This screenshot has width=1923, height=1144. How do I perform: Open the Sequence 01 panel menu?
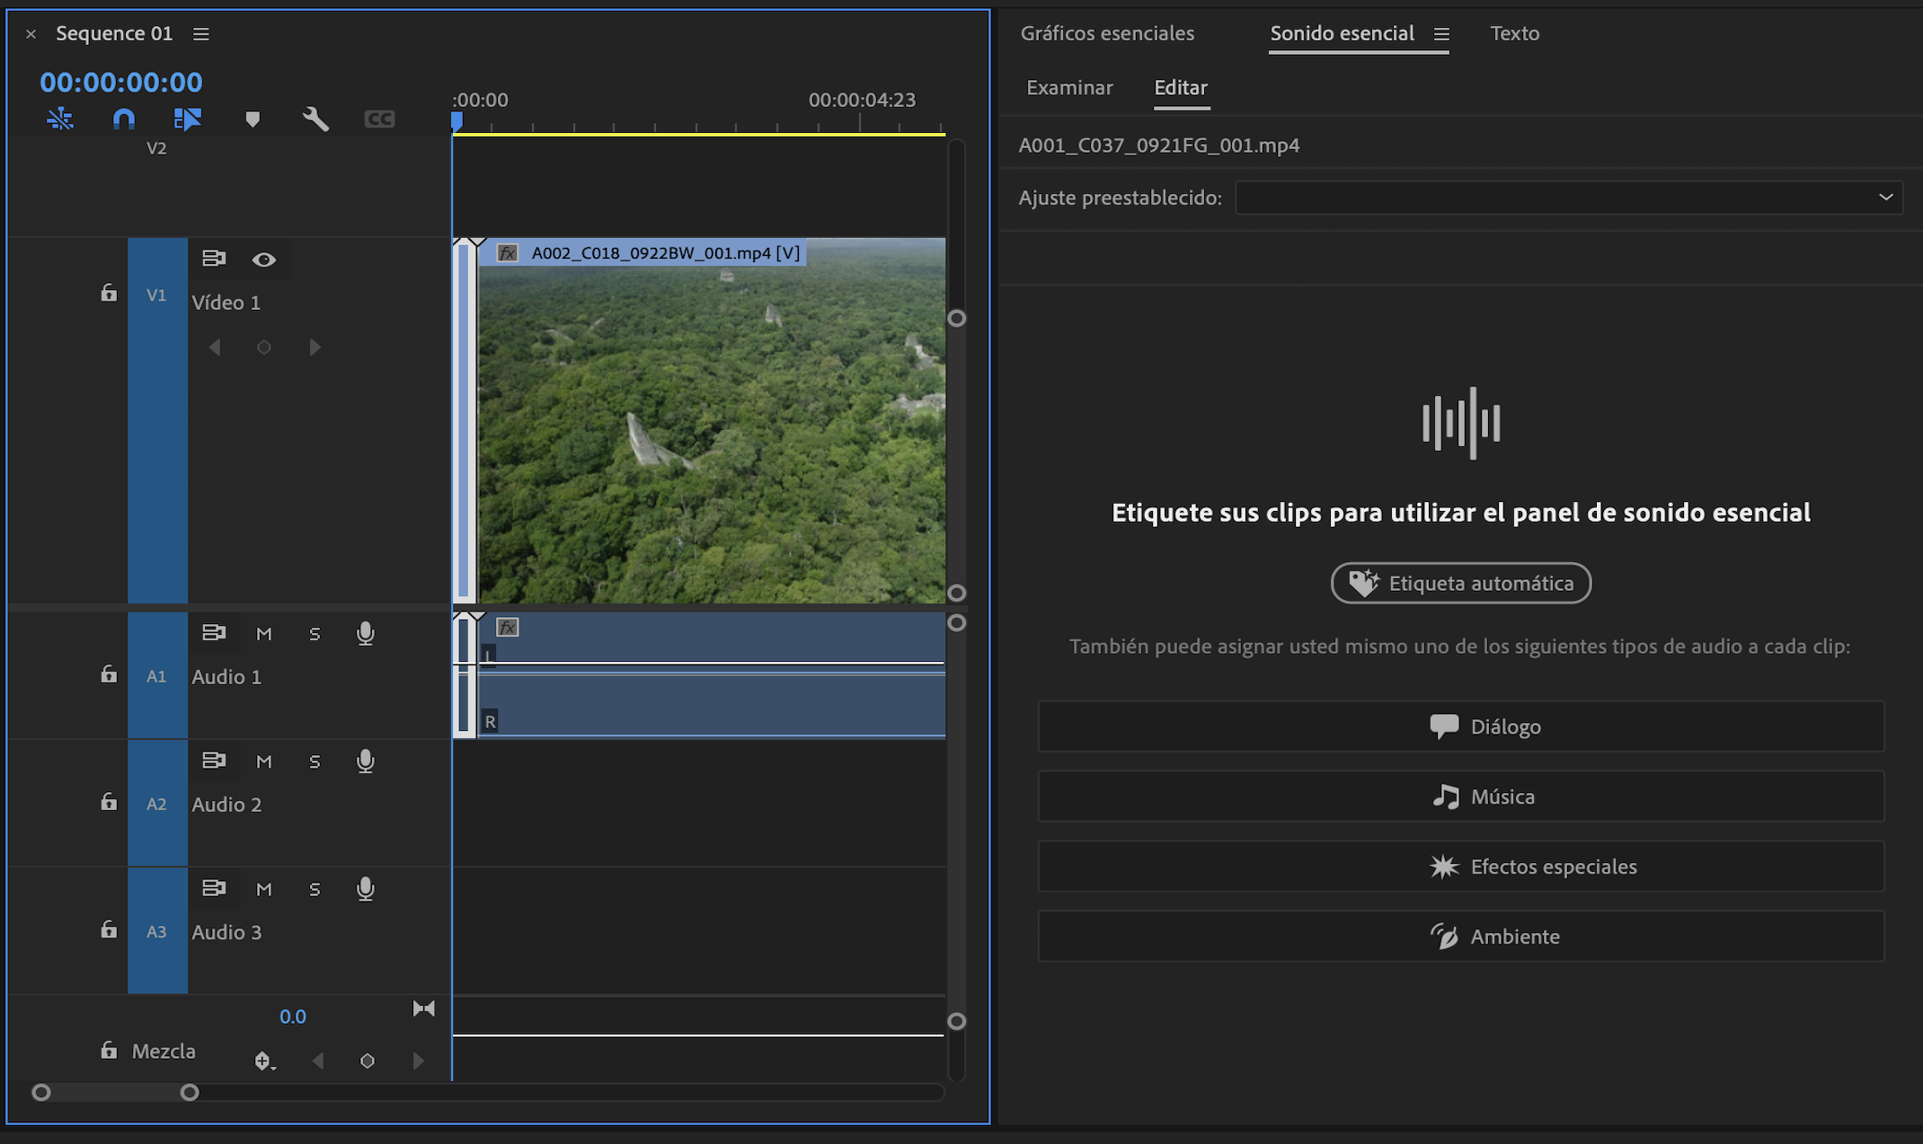[201, 34]
